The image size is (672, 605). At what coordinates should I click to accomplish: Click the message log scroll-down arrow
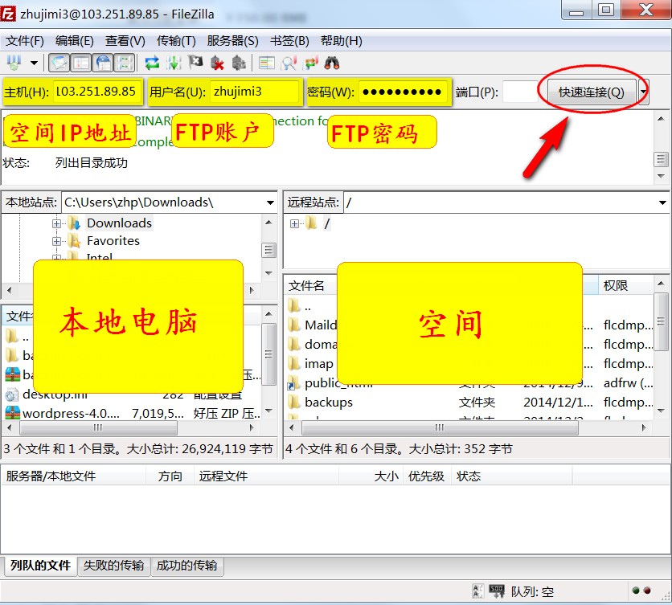click(661, 177)
